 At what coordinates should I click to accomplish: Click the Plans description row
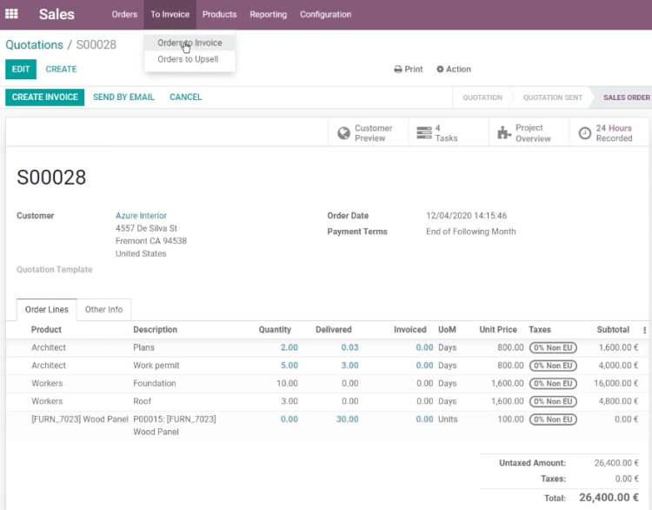(x=143, y=347)
